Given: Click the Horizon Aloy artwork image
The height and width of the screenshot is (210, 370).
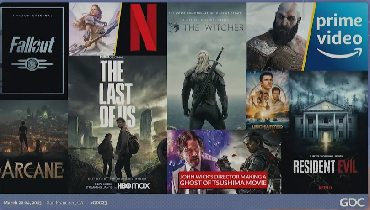Looking at the screenshot, I should coord(94,29).
